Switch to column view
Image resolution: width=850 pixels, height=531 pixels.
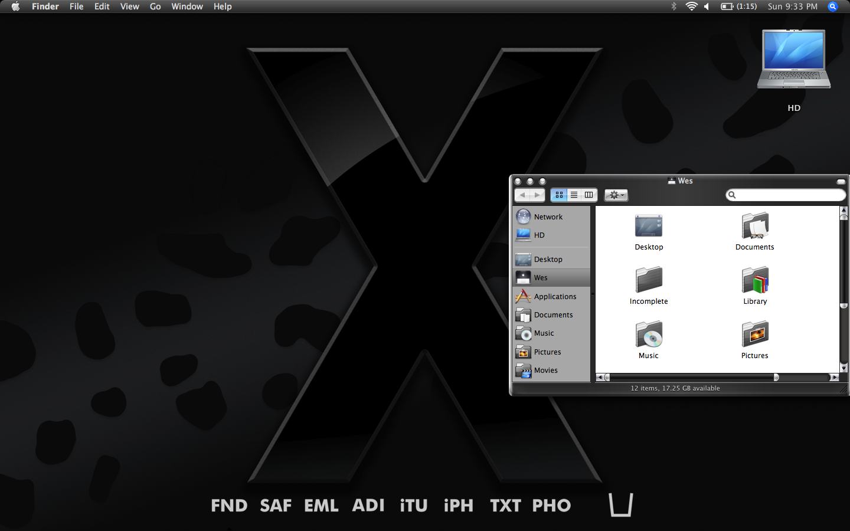(x=589, y=195)
